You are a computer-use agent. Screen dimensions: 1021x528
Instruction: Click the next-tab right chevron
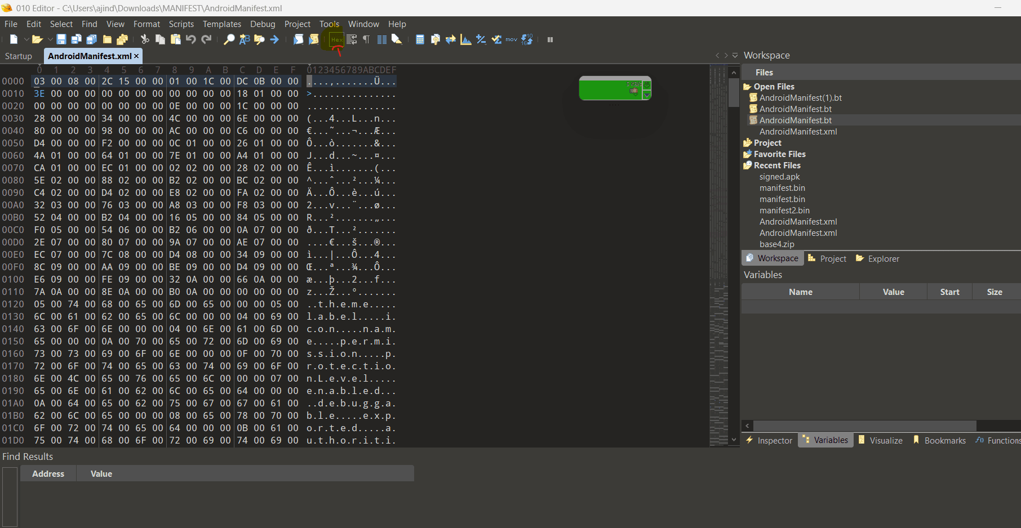tap(726, 55)
